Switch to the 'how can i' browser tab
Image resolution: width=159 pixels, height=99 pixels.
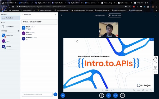pyautogui.click(x=92, y=3)
